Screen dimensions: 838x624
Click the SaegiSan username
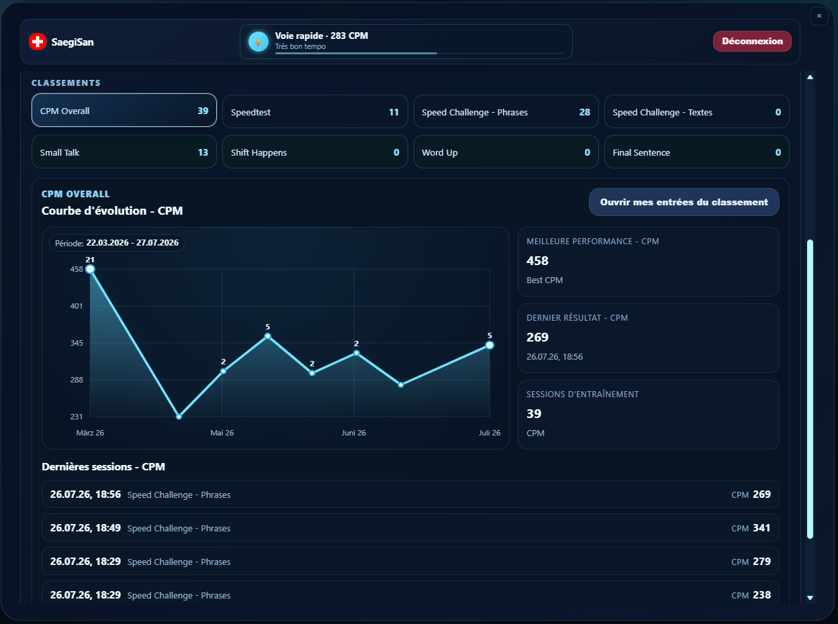pos(73,42)
